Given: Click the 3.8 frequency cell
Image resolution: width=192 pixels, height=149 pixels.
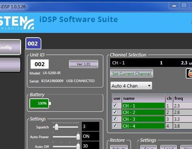Looking at the screenshot, I should point(183,126).
